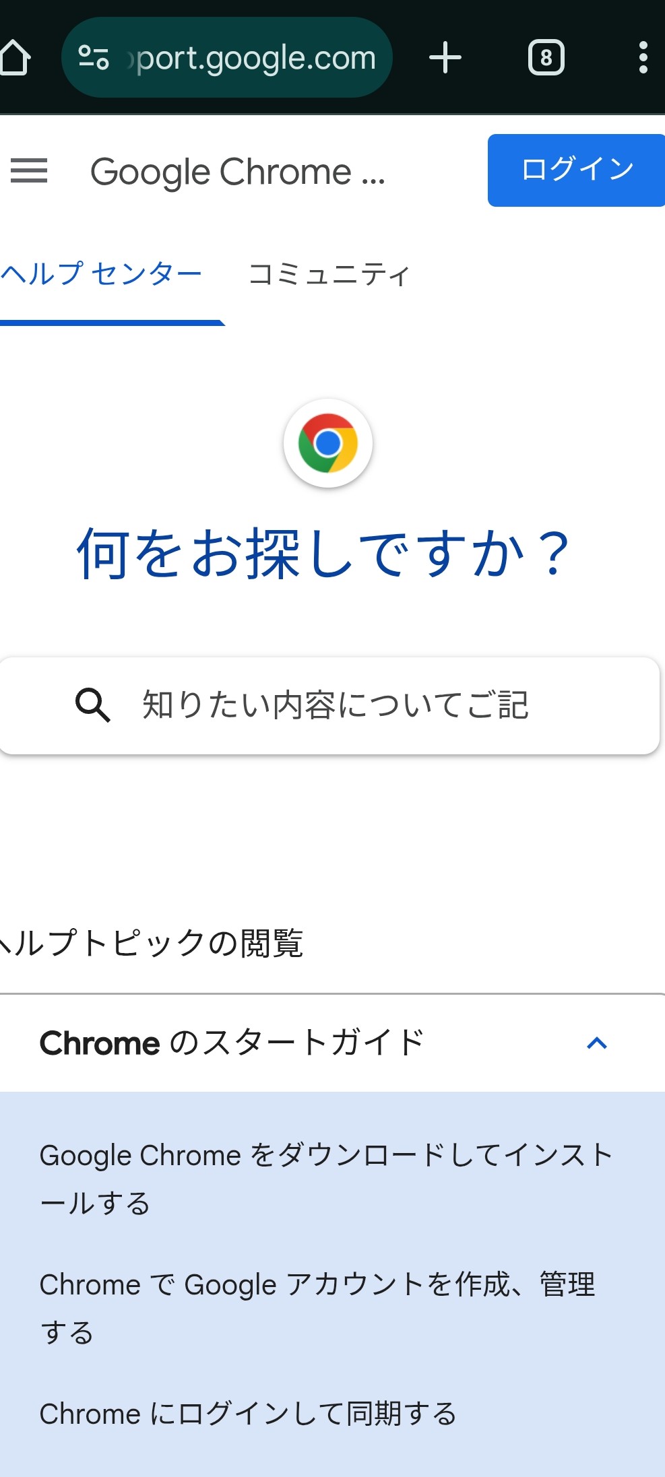Open Chrome three-dot overflow menu
The image size is (665, 1477).
click(643, 58)
